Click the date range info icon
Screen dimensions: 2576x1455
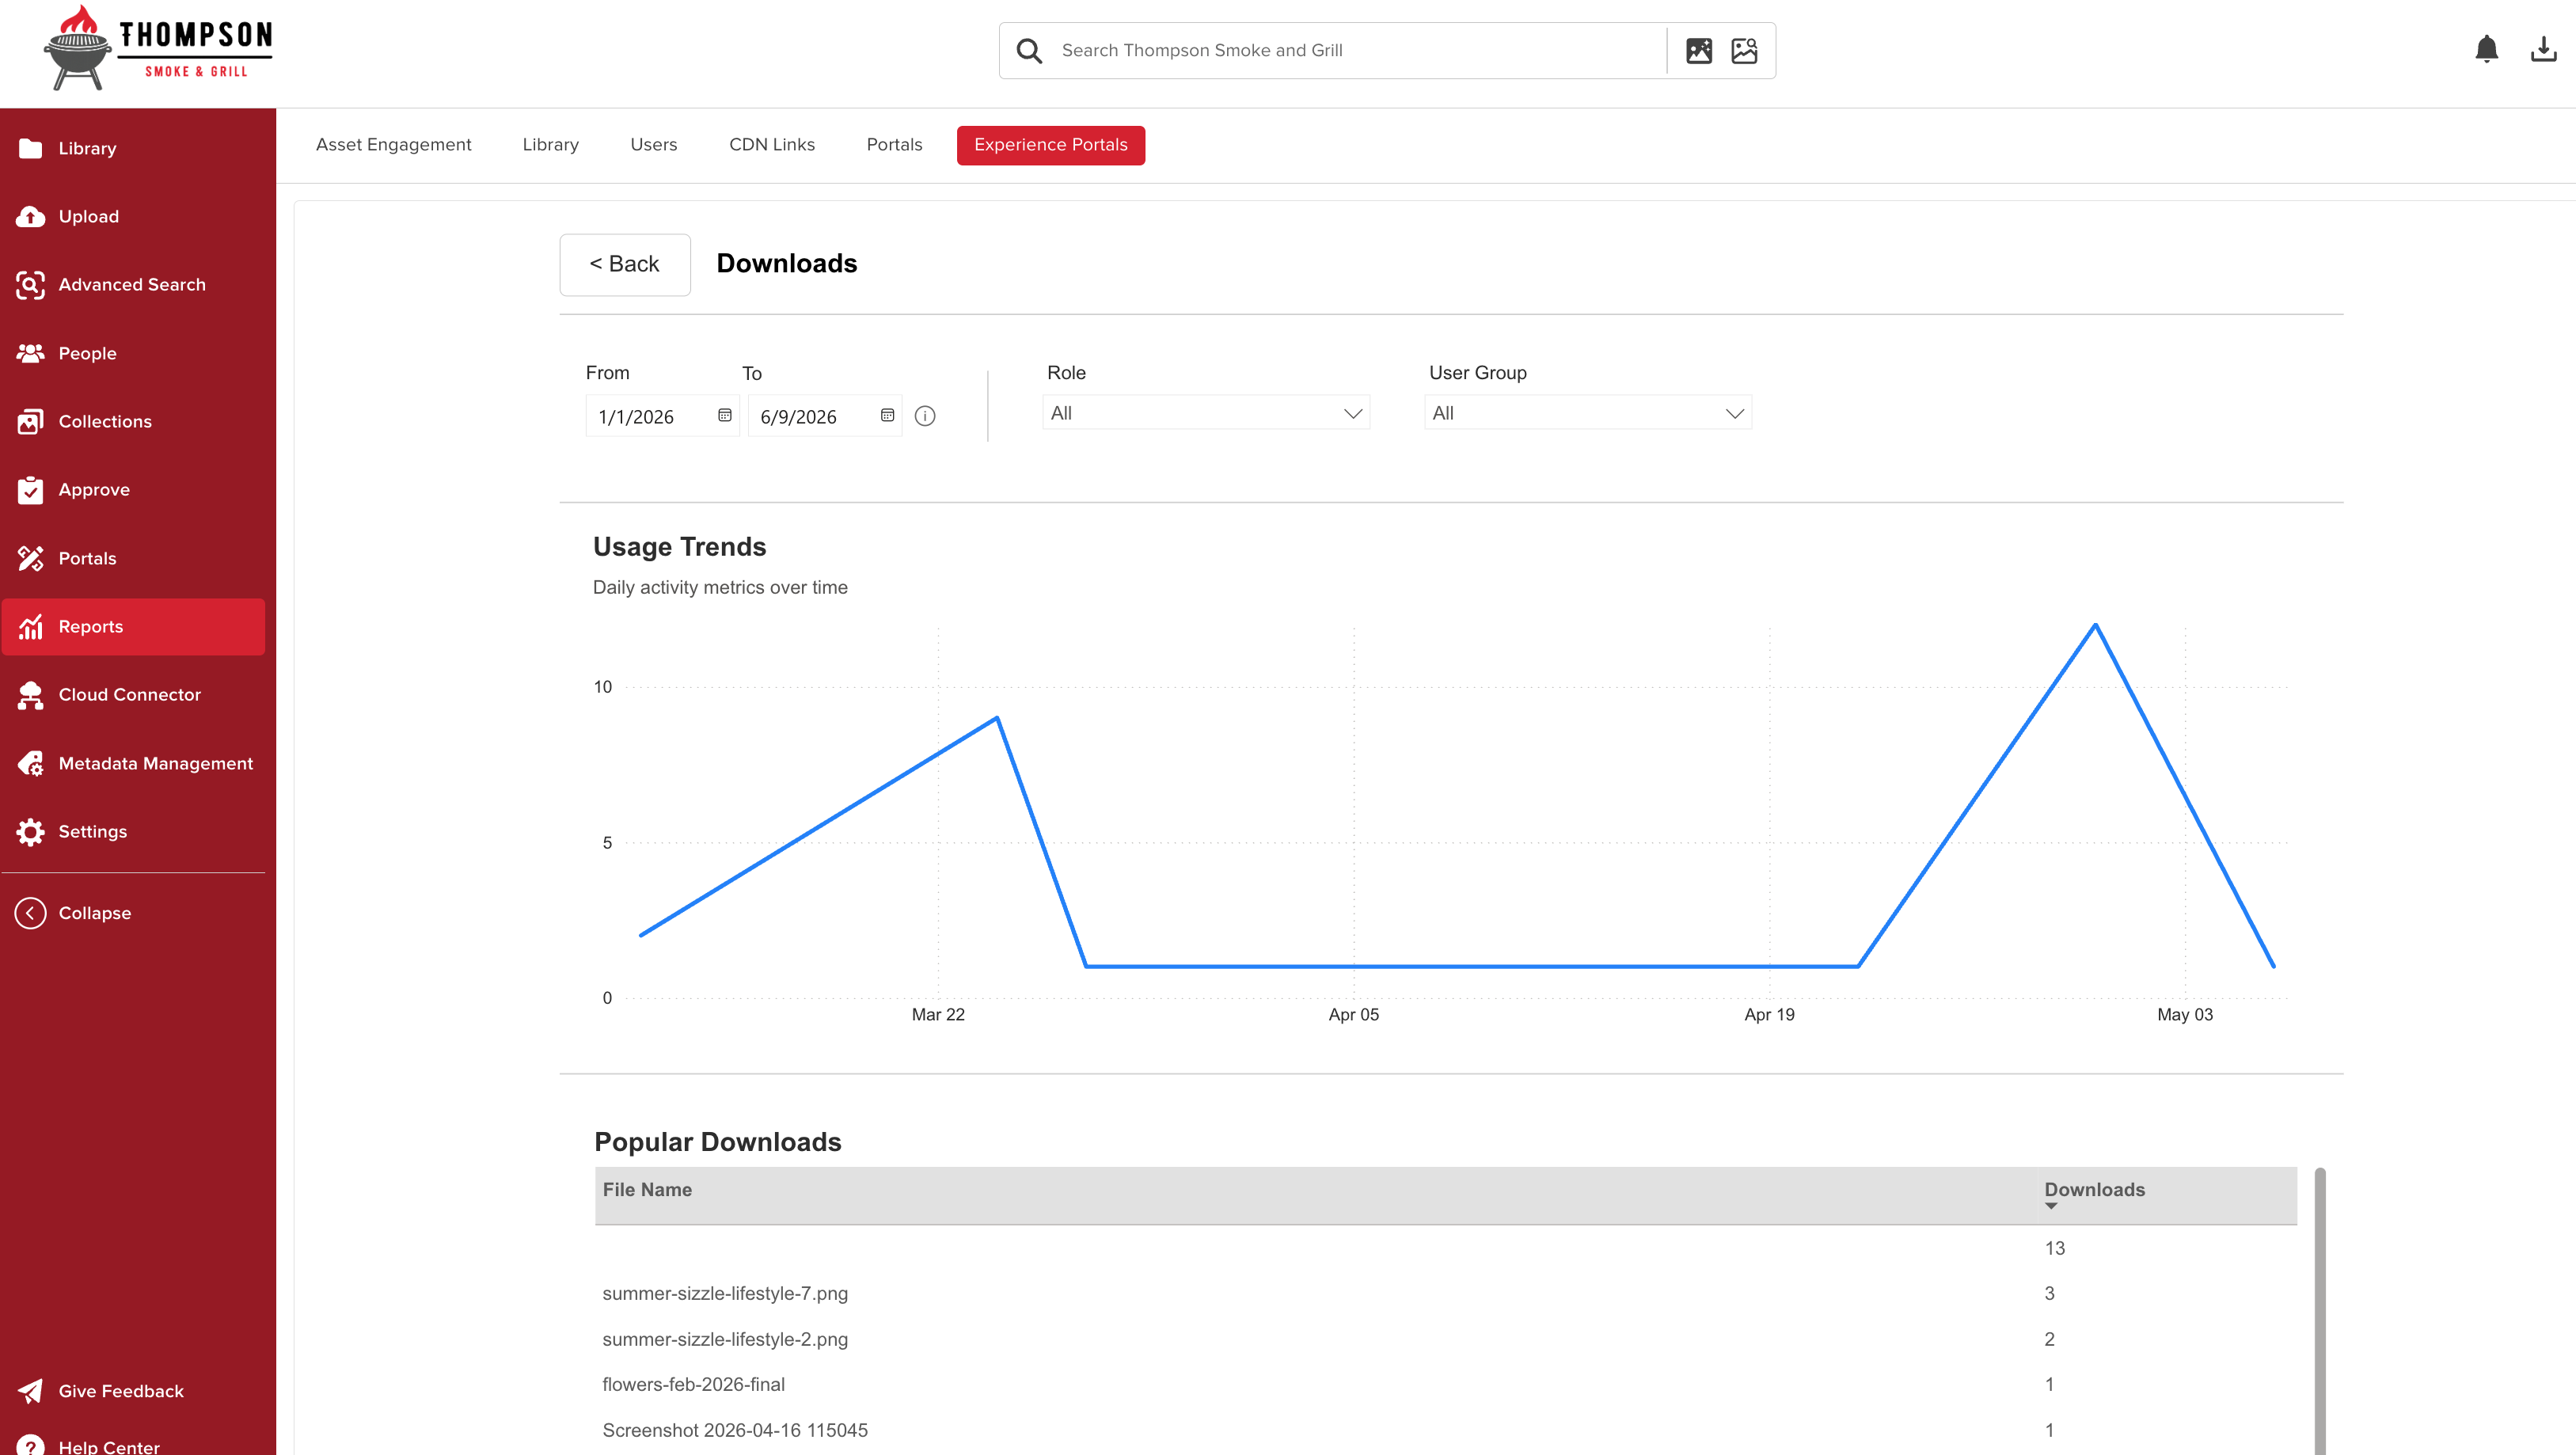(925, 416)
